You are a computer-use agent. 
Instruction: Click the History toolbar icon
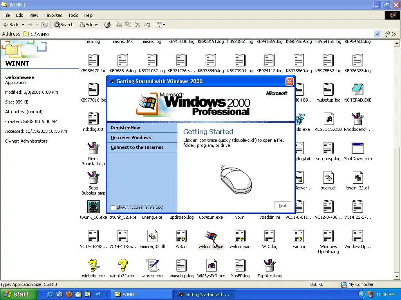coord(107,25)
